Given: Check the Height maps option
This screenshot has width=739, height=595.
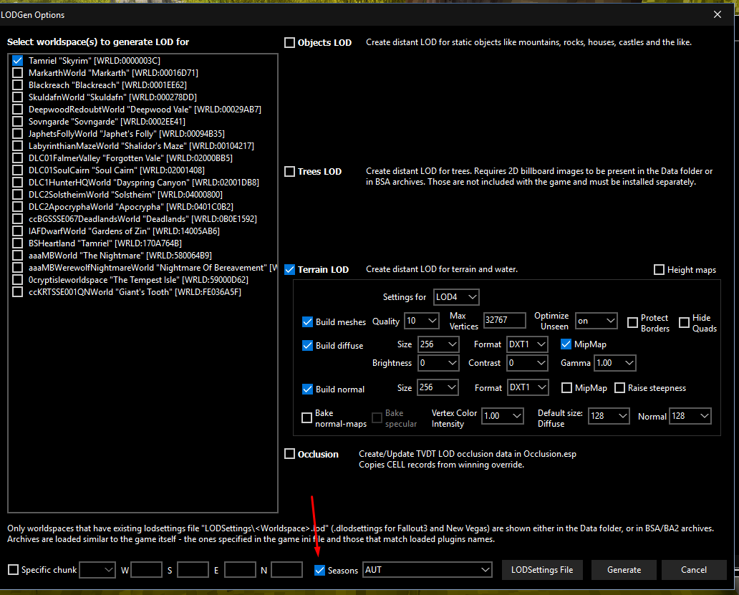Looking at the screenshot, I should tap(659, 269).
